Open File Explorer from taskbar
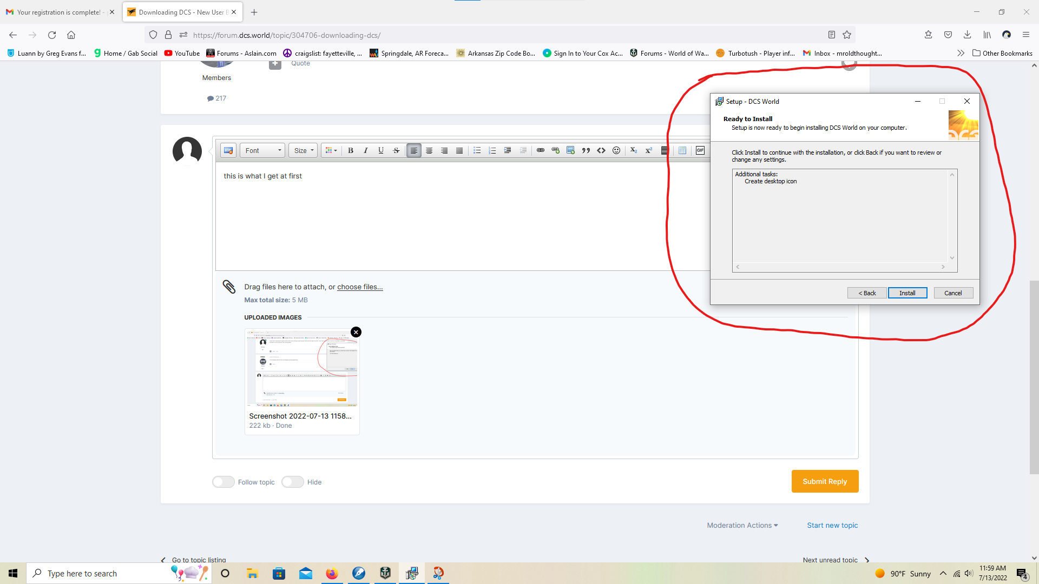 [x=252, y=573]
